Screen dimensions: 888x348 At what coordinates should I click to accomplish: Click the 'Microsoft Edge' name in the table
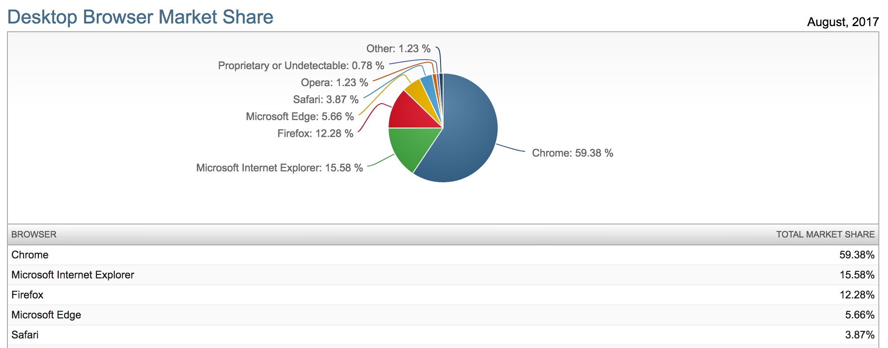[46, 315]
